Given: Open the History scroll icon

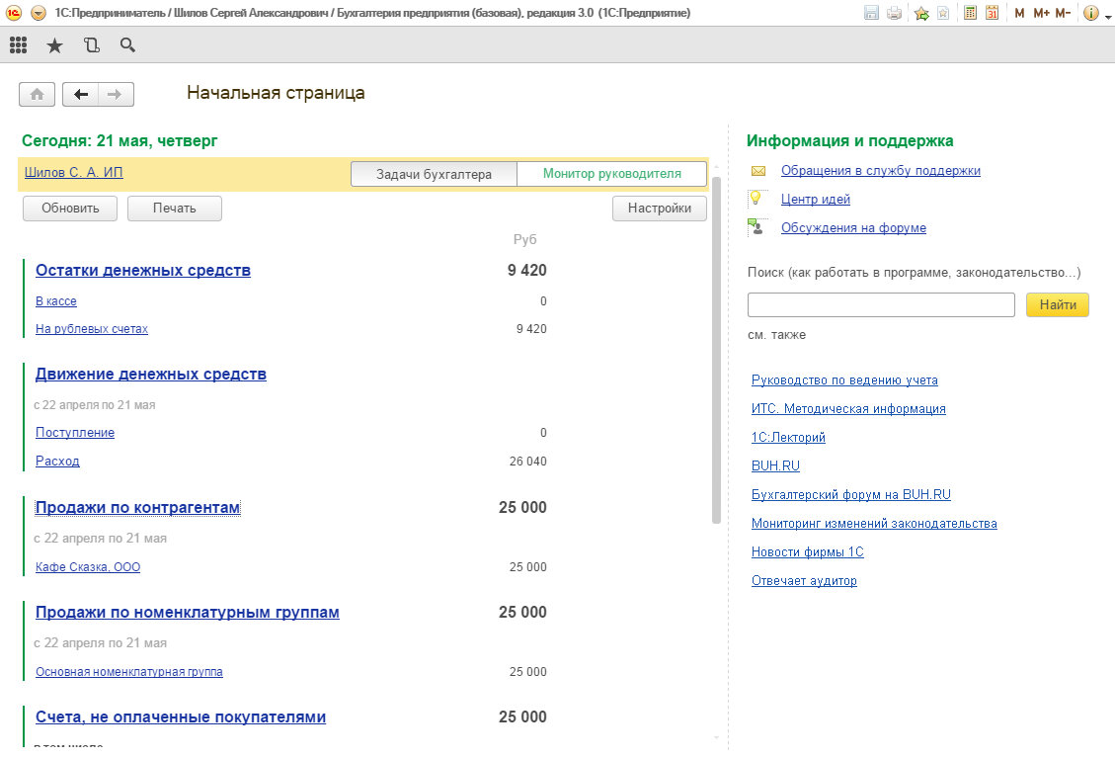Looking at the screenshot, I should point(91,44).
